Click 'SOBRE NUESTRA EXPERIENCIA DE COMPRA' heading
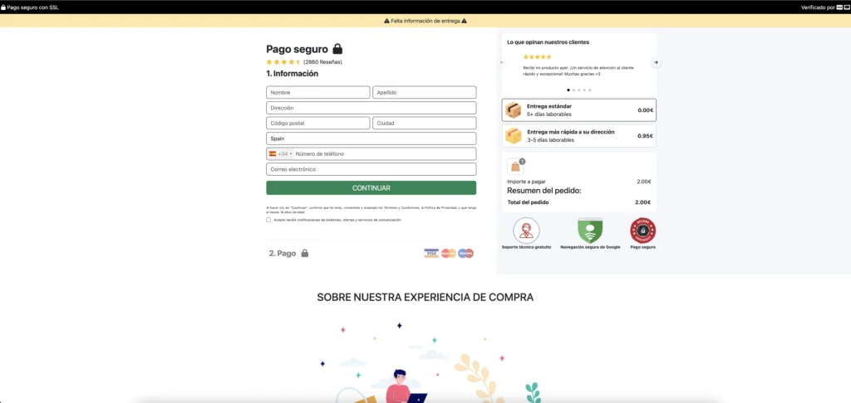Viewport: 851px width, 403px height. click(x=425, y=298)
